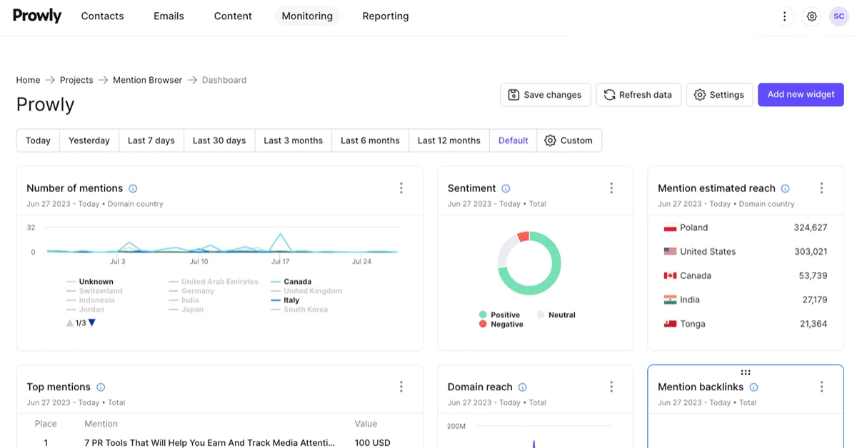Screen dimensions: 857x448
Task: Go to Home breadcrumb
Action: tap(29, 80)
